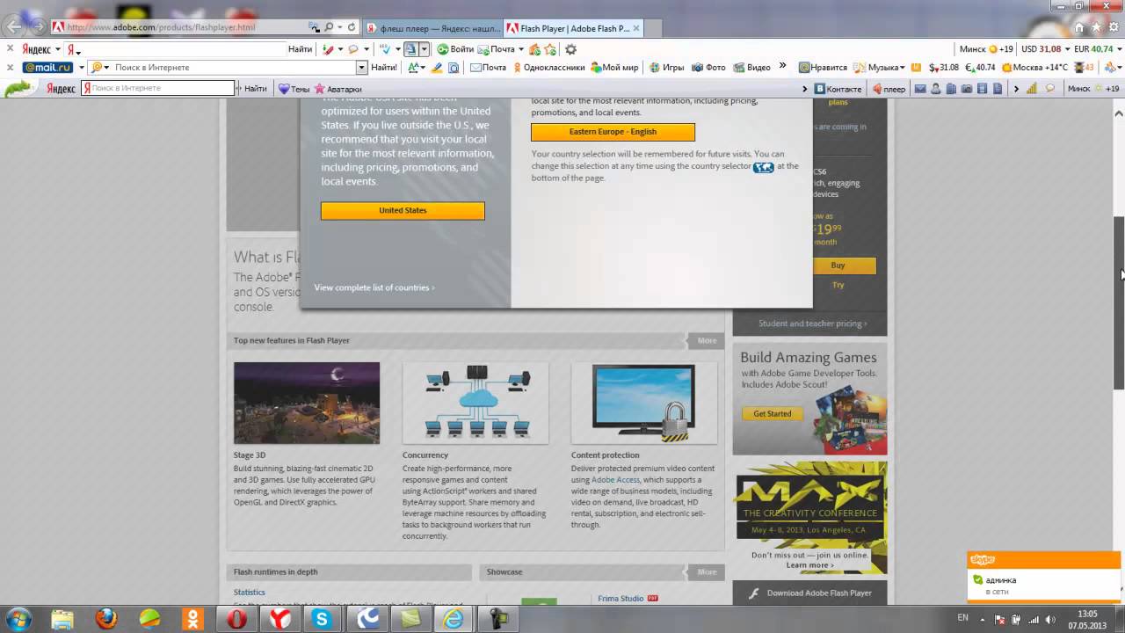Close the Yandex toolbar with its X
The width and height of the screenshot is (1125, 633).
(x=10, y=49)
